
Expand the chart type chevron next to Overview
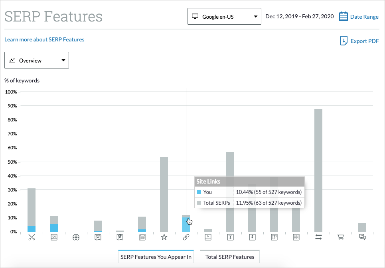tap(63, 60)
